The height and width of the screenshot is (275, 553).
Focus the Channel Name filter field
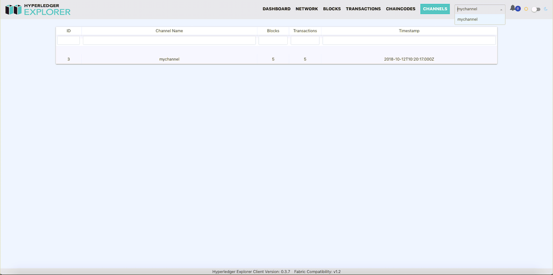(x=169, y=40)
